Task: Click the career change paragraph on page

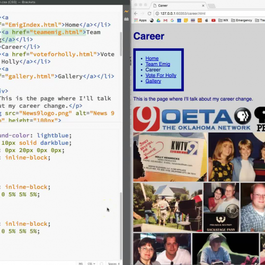Action: click(193, 99)
